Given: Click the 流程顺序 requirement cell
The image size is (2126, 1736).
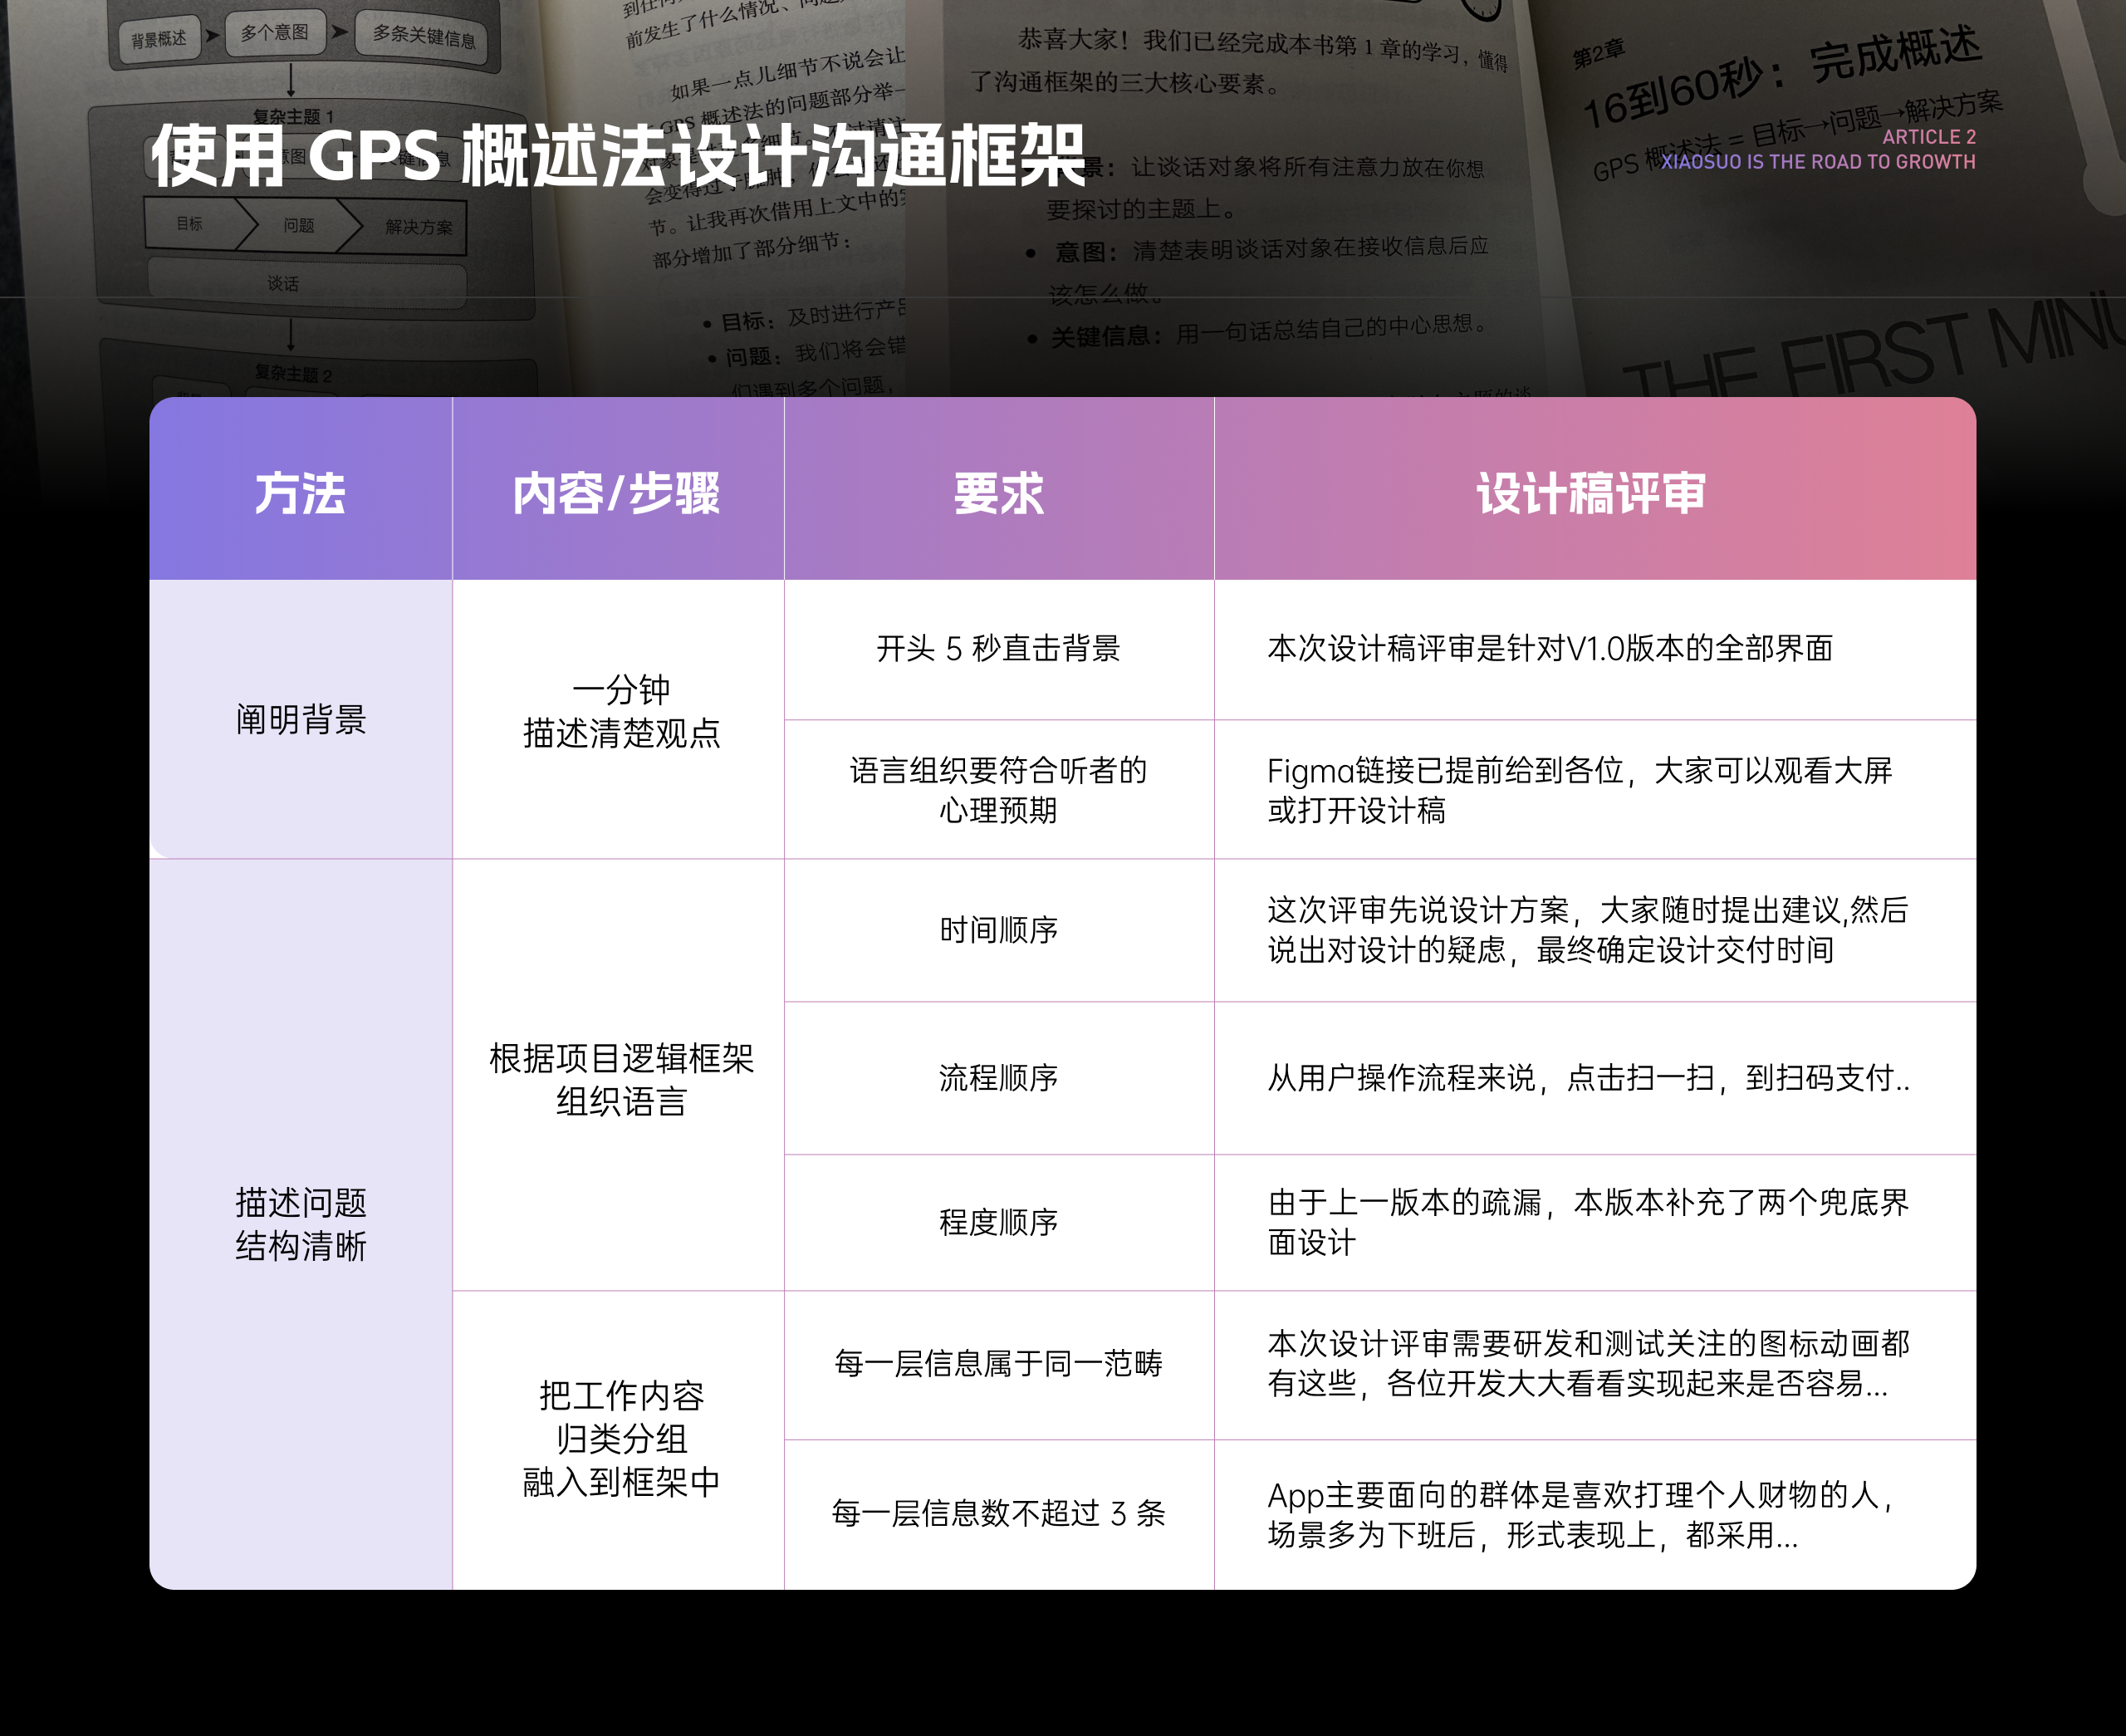Looking at the screenshot, I should (x=997, y=1077).
